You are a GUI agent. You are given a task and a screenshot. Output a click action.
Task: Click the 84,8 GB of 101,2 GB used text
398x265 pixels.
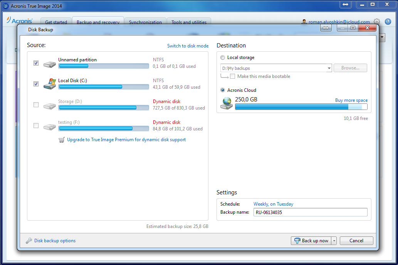pos(178,129)
